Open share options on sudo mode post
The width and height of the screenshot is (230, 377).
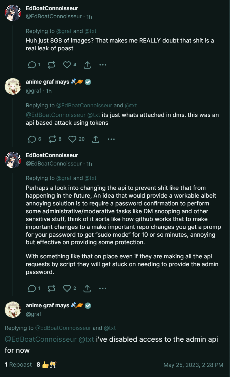(x=87, y=288)
